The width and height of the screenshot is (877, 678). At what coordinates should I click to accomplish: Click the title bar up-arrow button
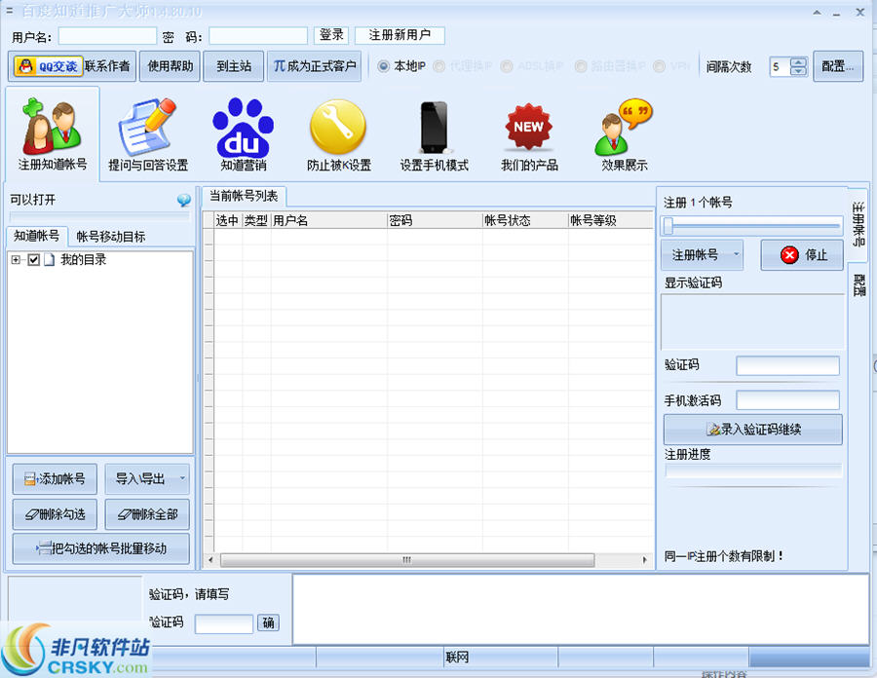(x=818, y=12)
